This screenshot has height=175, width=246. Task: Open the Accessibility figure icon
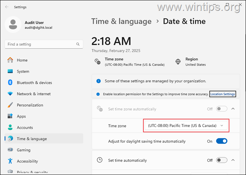pyautogui.click(x=10, y=161)
